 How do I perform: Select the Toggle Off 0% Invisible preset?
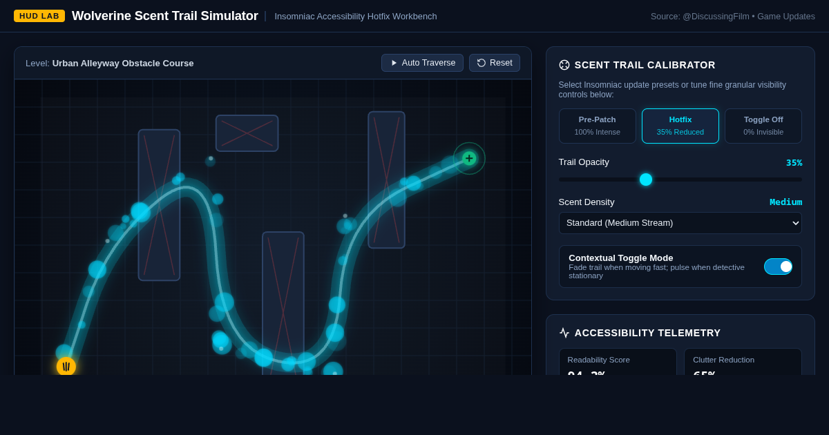(x=763, y=126)
